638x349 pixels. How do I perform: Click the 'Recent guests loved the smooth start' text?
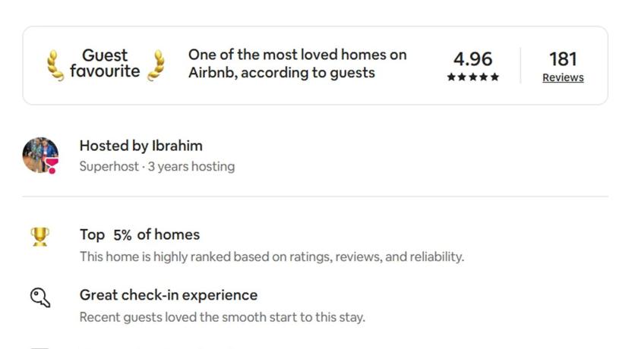pyautogui.click(x=222, y=316)
